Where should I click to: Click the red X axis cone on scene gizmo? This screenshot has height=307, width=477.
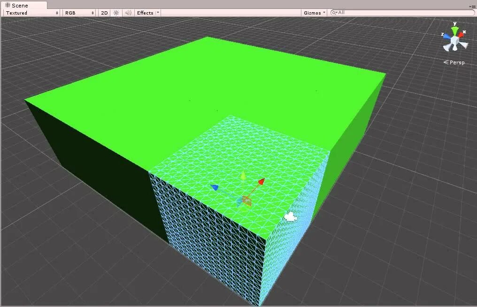461,34
